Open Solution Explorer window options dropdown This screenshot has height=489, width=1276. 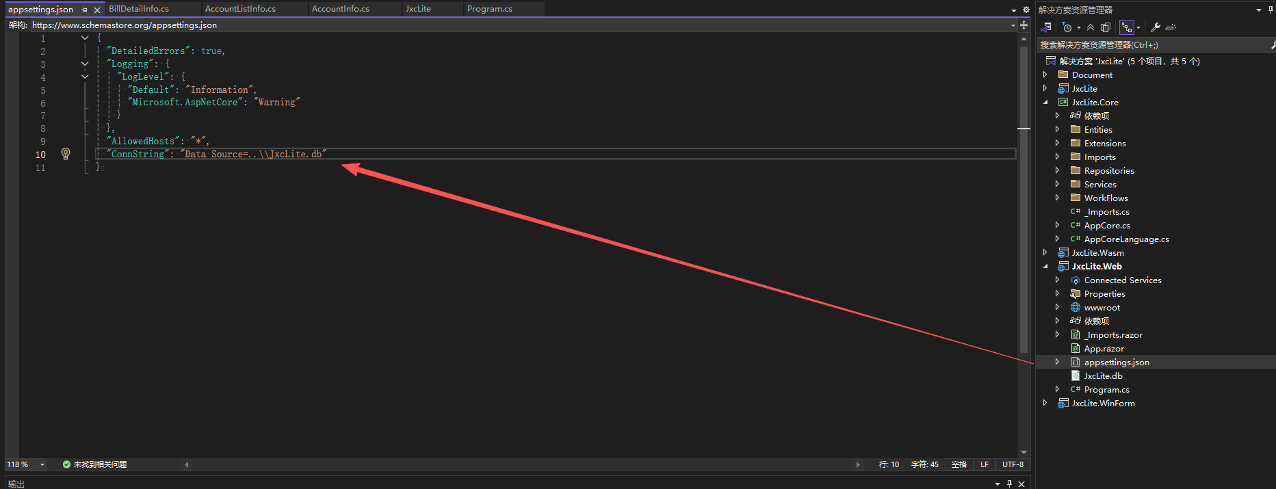point(1259,10)
